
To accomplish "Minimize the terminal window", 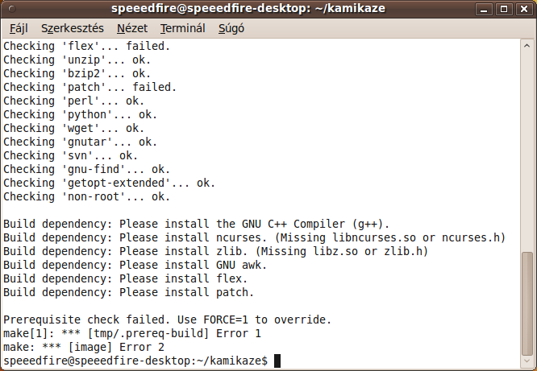I will [484, 9].
